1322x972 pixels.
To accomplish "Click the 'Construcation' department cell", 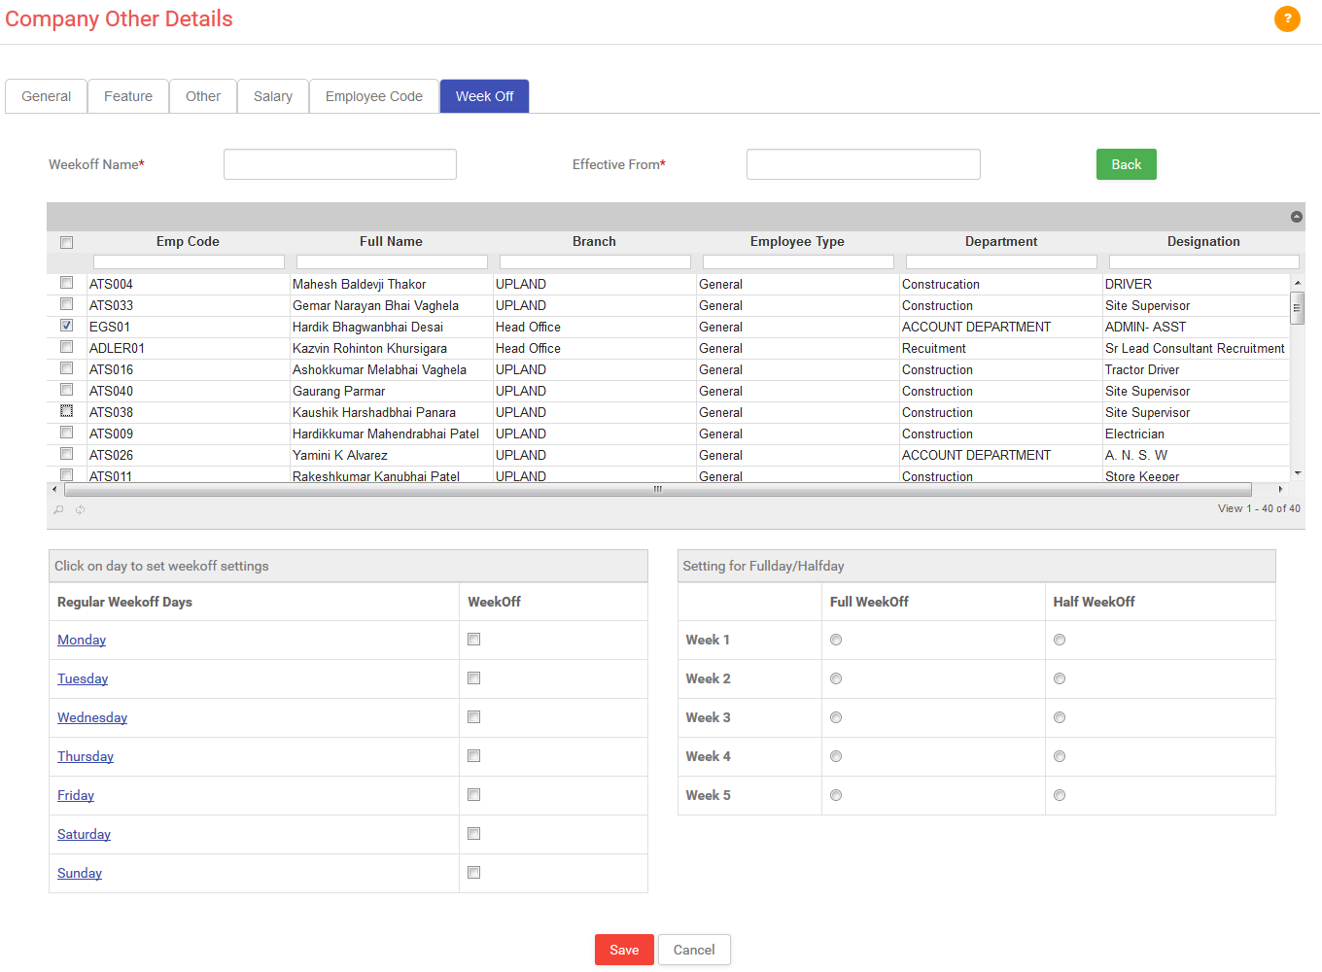I will [x=941, y=284].
